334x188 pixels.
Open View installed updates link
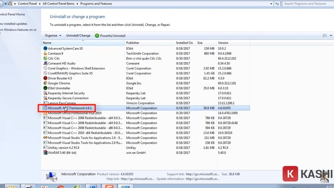tap(13, 24)
